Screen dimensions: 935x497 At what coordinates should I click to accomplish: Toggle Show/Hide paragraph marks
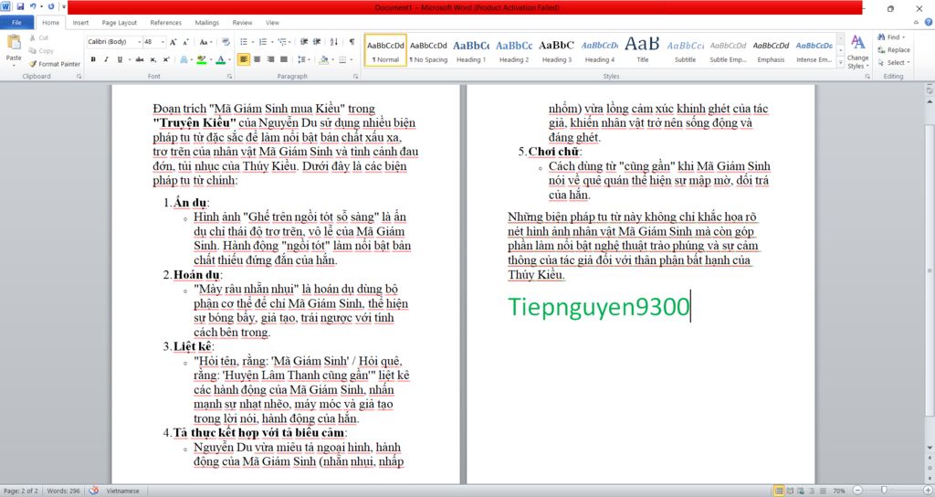pyautogui.click(x=352, y=42)
